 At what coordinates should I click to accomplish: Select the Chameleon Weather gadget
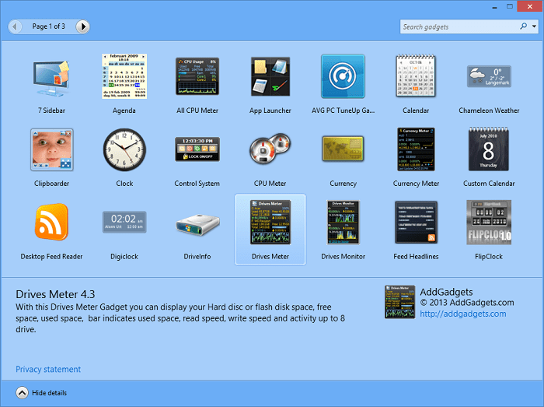click(x=489, y=77)
